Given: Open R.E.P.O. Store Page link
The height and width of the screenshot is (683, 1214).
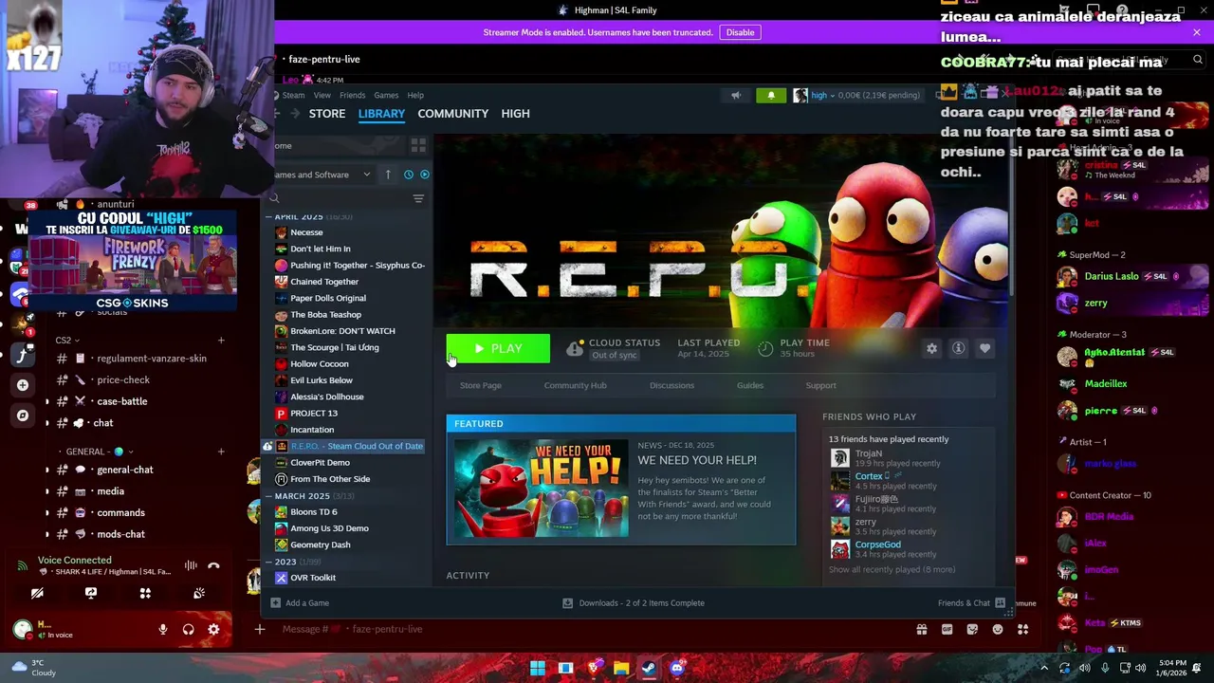Looking at the screenshot, I should pos(480,385).
